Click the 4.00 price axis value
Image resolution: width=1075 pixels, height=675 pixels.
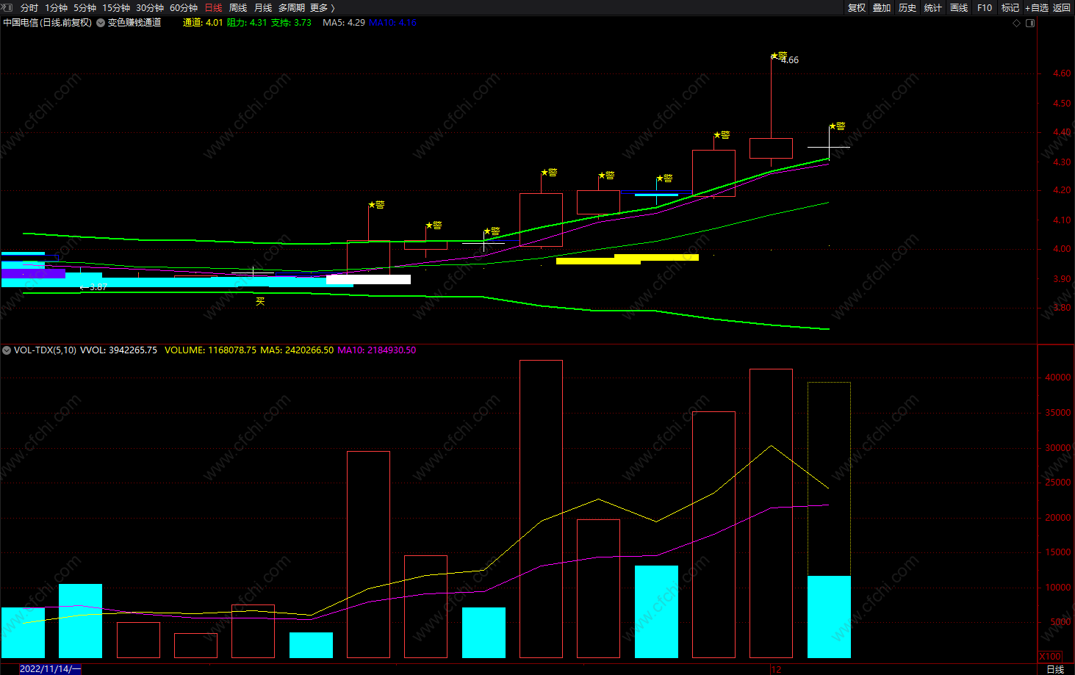(x=1062, y=249)
